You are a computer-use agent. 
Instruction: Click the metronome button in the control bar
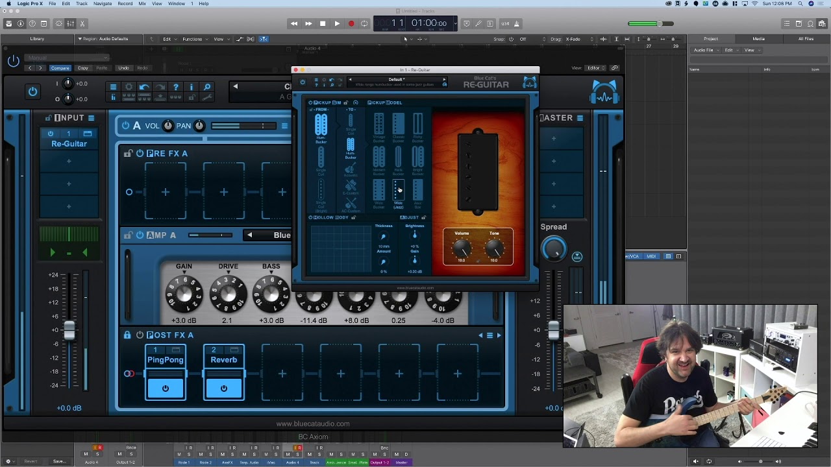pos(517,23)
